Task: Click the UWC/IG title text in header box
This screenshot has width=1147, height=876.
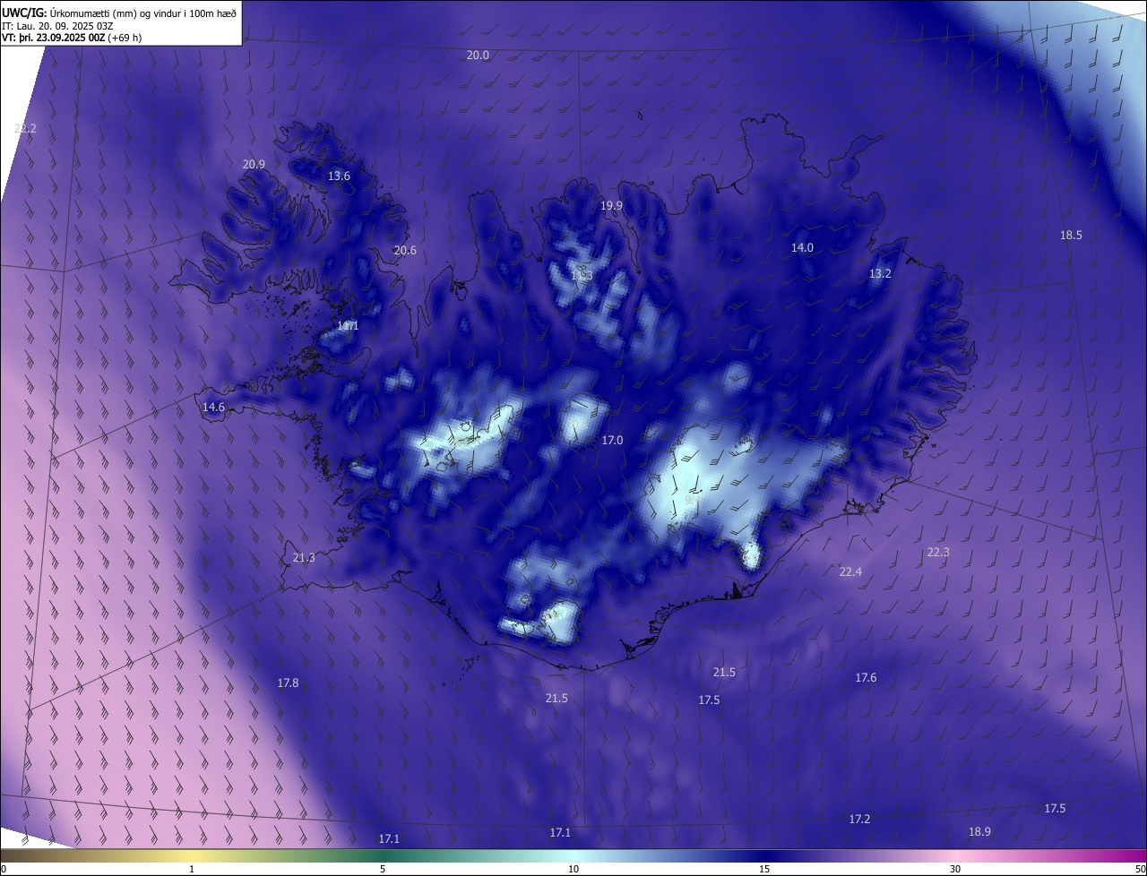Action: [26, 13]
